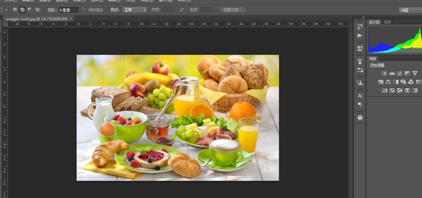Open the 动感 workspace switcher dropdown
This screenshot has width=422, height=198.
tap(410, 10)
